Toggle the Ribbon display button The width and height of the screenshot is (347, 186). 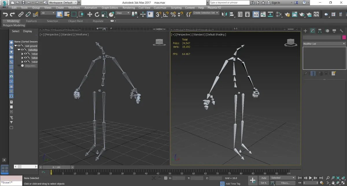pyautogui.click(x=256, y=14)
